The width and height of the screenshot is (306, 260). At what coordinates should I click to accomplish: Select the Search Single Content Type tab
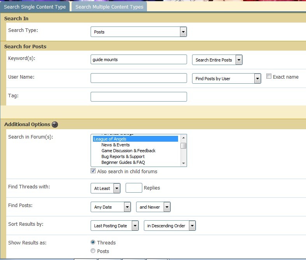pyautogui.click(x=35, y=7)
